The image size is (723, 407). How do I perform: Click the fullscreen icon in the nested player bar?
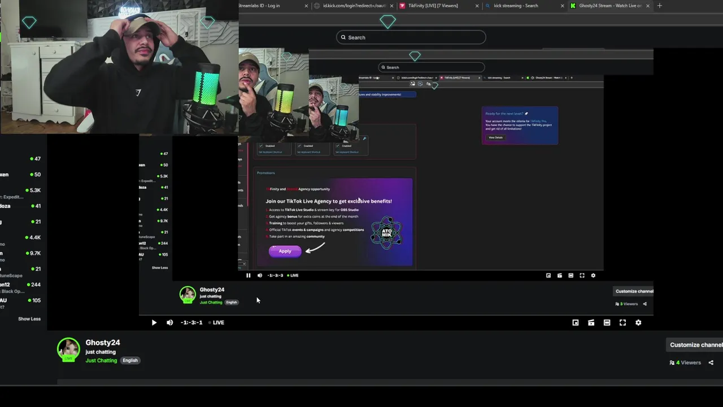(x=582, y=275)
